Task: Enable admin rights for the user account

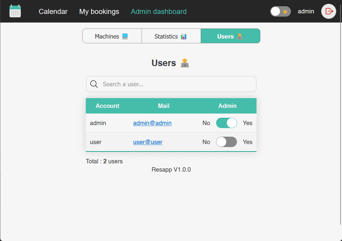Action: tap(227, 142)
